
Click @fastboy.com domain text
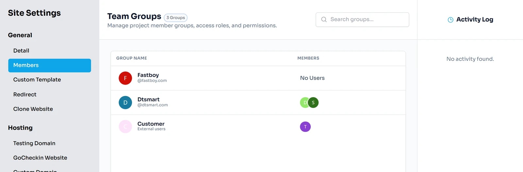pos(152,81)
